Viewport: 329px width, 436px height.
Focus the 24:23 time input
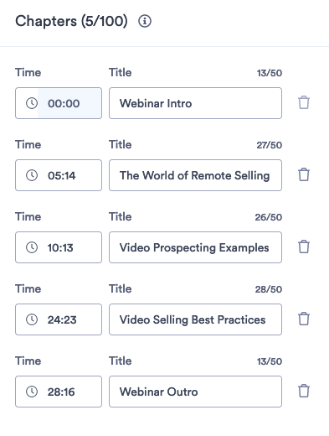tap(59, 319)
